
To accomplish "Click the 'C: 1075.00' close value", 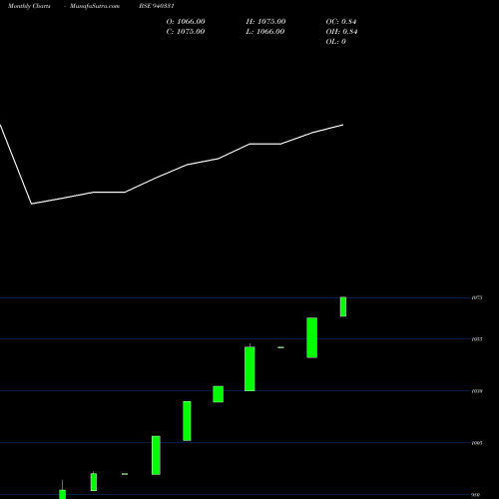I will 186,32.
